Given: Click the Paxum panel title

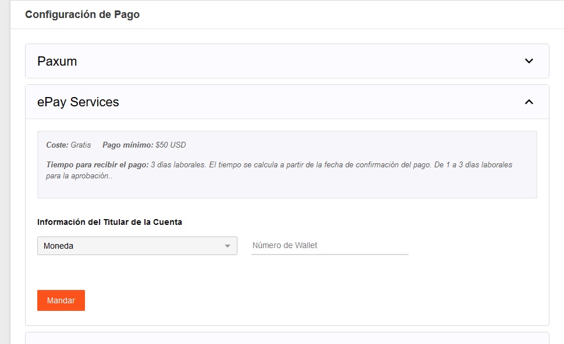Looking at the screenshot, I should (57, 61).
